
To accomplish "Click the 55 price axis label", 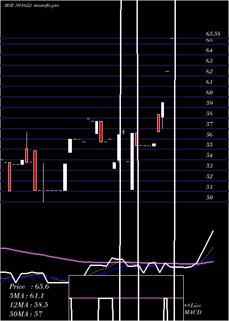I will (209, 145).
